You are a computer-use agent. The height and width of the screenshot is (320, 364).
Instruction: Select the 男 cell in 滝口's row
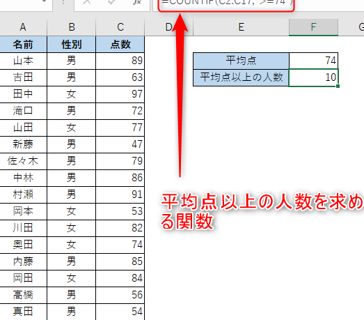click(x=72, y=111)
